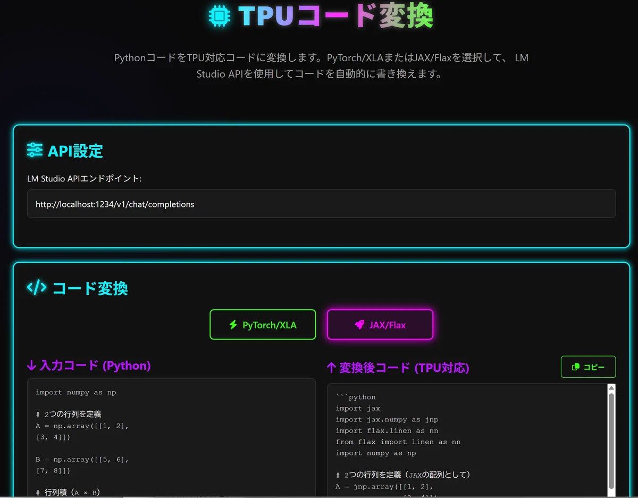Image resolution: width=638 pixels, height=498 pixels.
Task: Click the rocket icon on JAX/Flax
Action: 359,325
